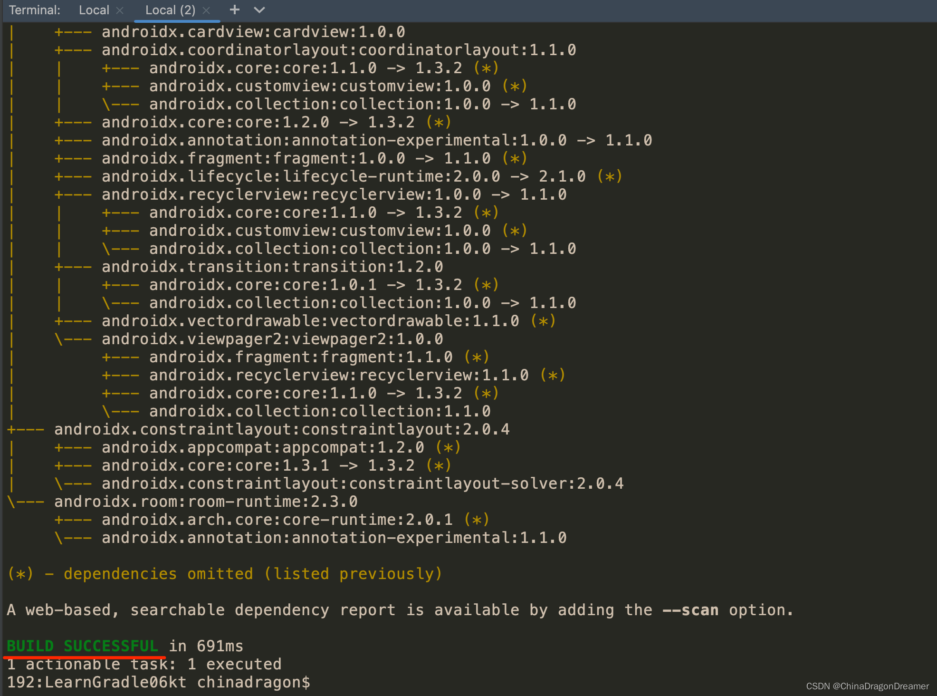The height and width of the screenshot is (696, 937).
Task: Close the Local (2) terminal tab
Action: pos(206,10)
